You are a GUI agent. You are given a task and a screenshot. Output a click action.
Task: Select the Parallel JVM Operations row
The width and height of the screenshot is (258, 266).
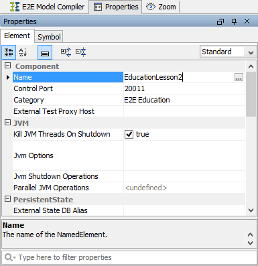129,188
